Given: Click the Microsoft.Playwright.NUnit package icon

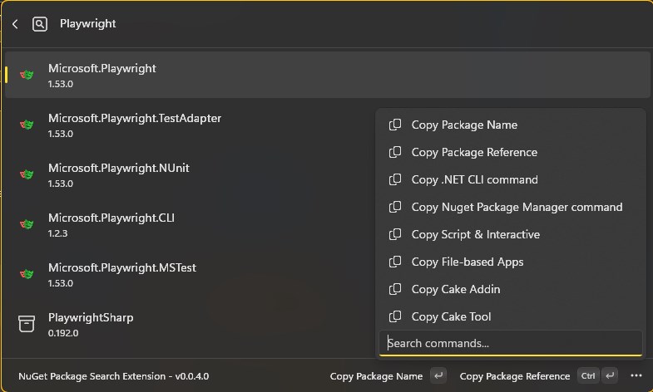Looking at the screenshot, I should [x=27, y=174].
